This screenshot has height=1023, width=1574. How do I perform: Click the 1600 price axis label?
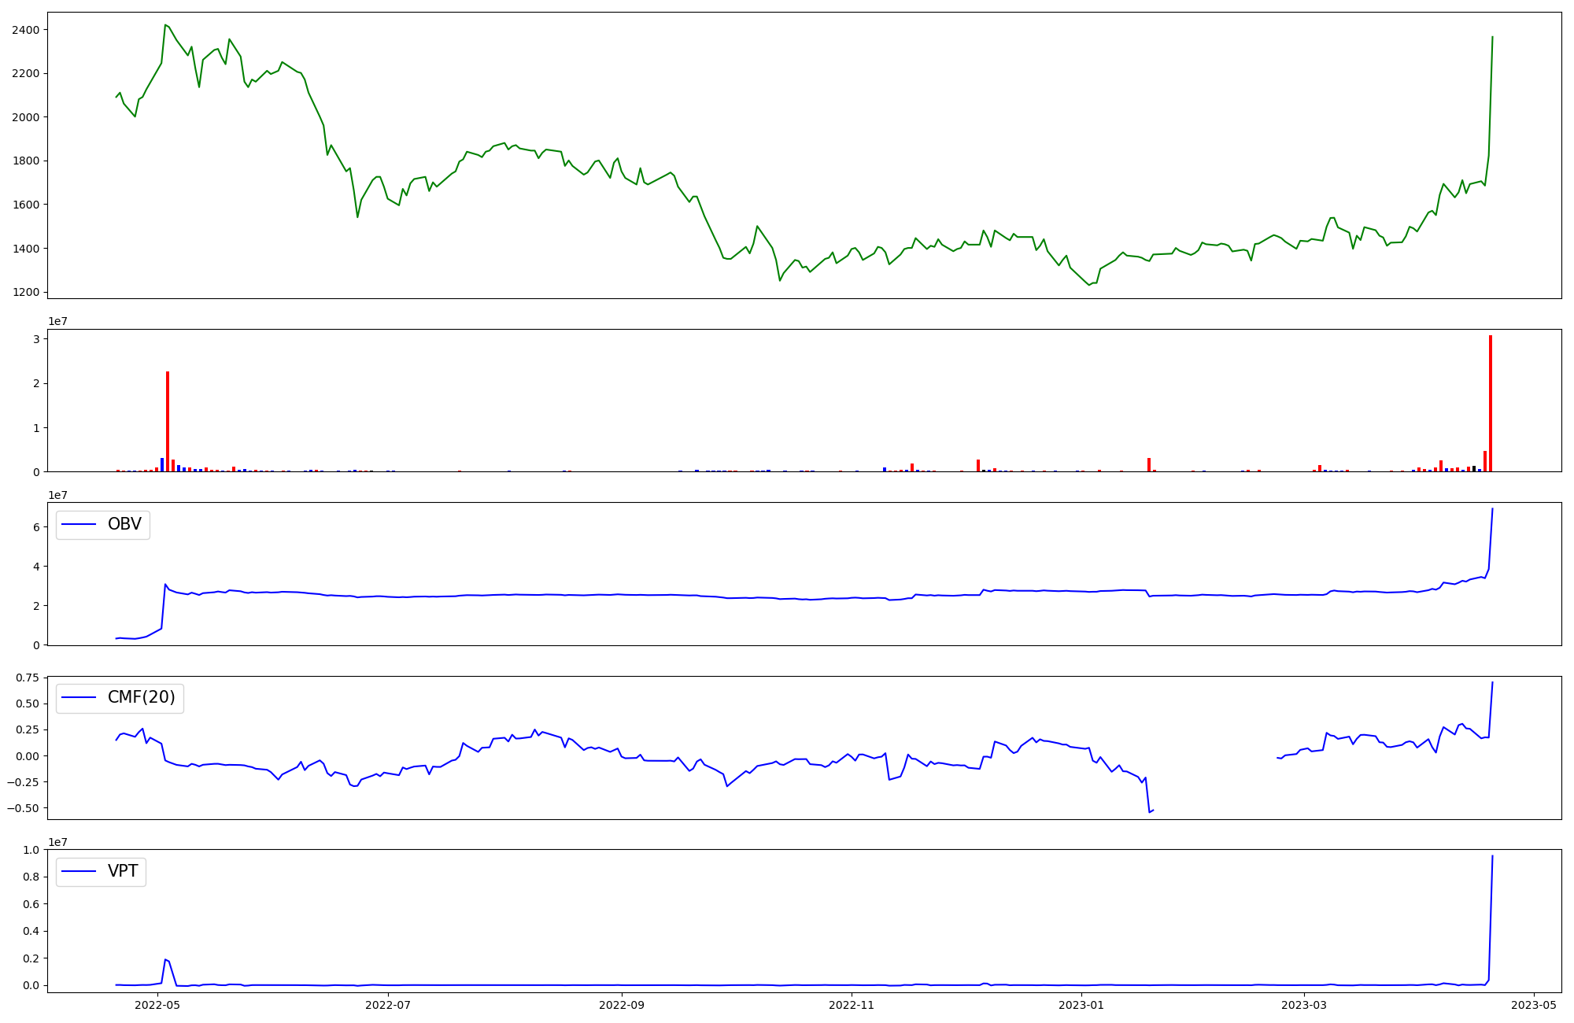[x=25, y=205]
